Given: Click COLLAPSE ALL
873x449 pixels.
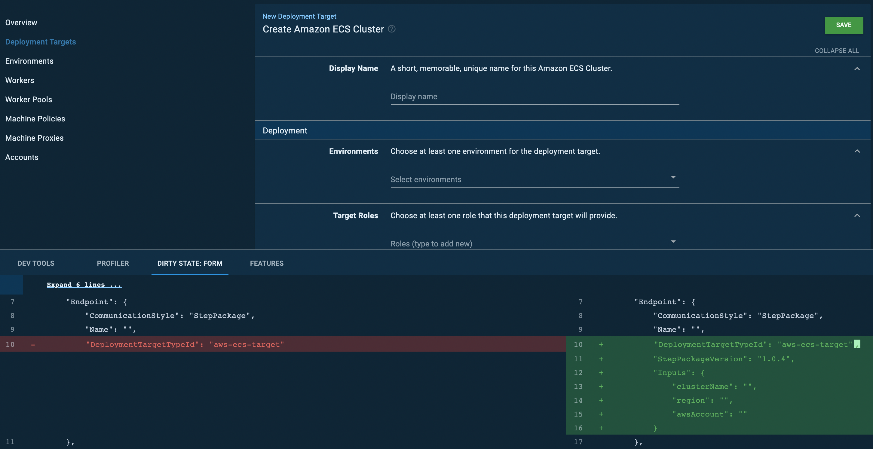Looking at the screenshot, I should click(x=837, y=50).
